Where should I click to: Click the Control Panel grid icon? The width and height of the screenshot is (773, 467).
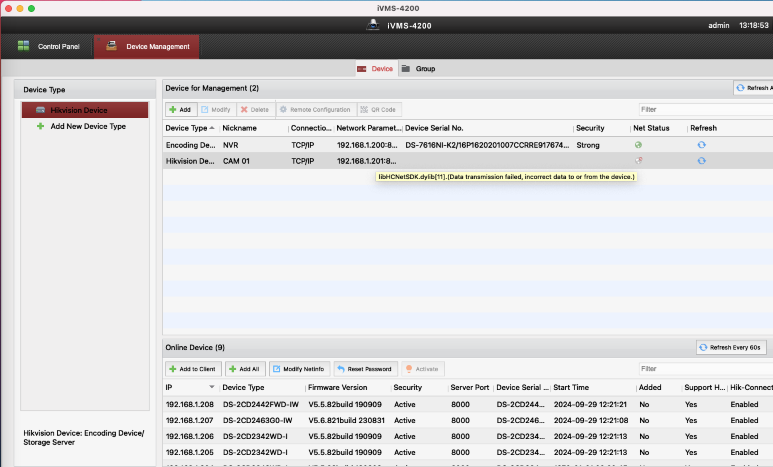click(23, 46)
